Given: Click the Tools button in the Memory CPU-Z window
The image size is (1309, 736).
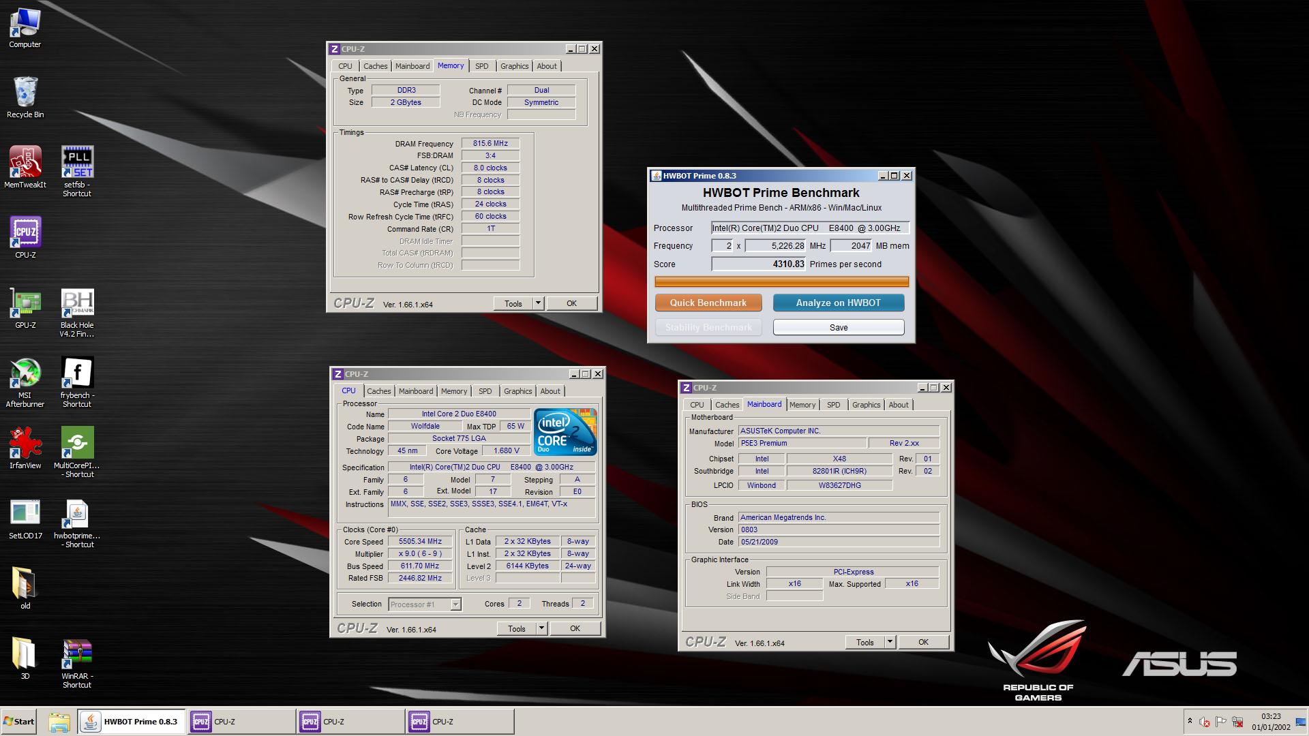Looking at the screenshot, I should pos(513,304).
